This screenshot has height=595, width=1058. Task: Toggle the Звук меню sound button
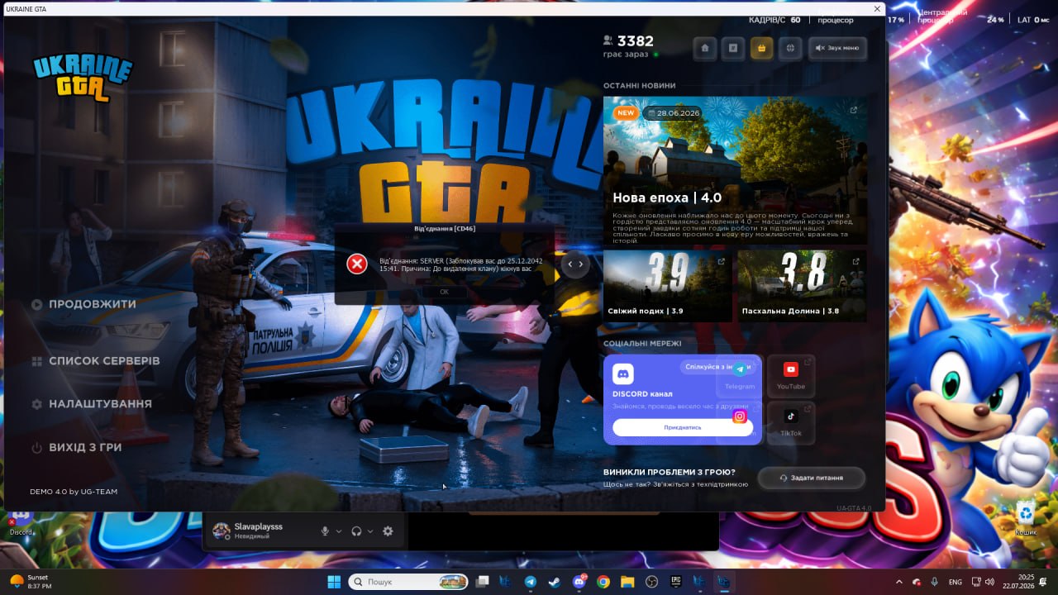[x=837, y=48]
